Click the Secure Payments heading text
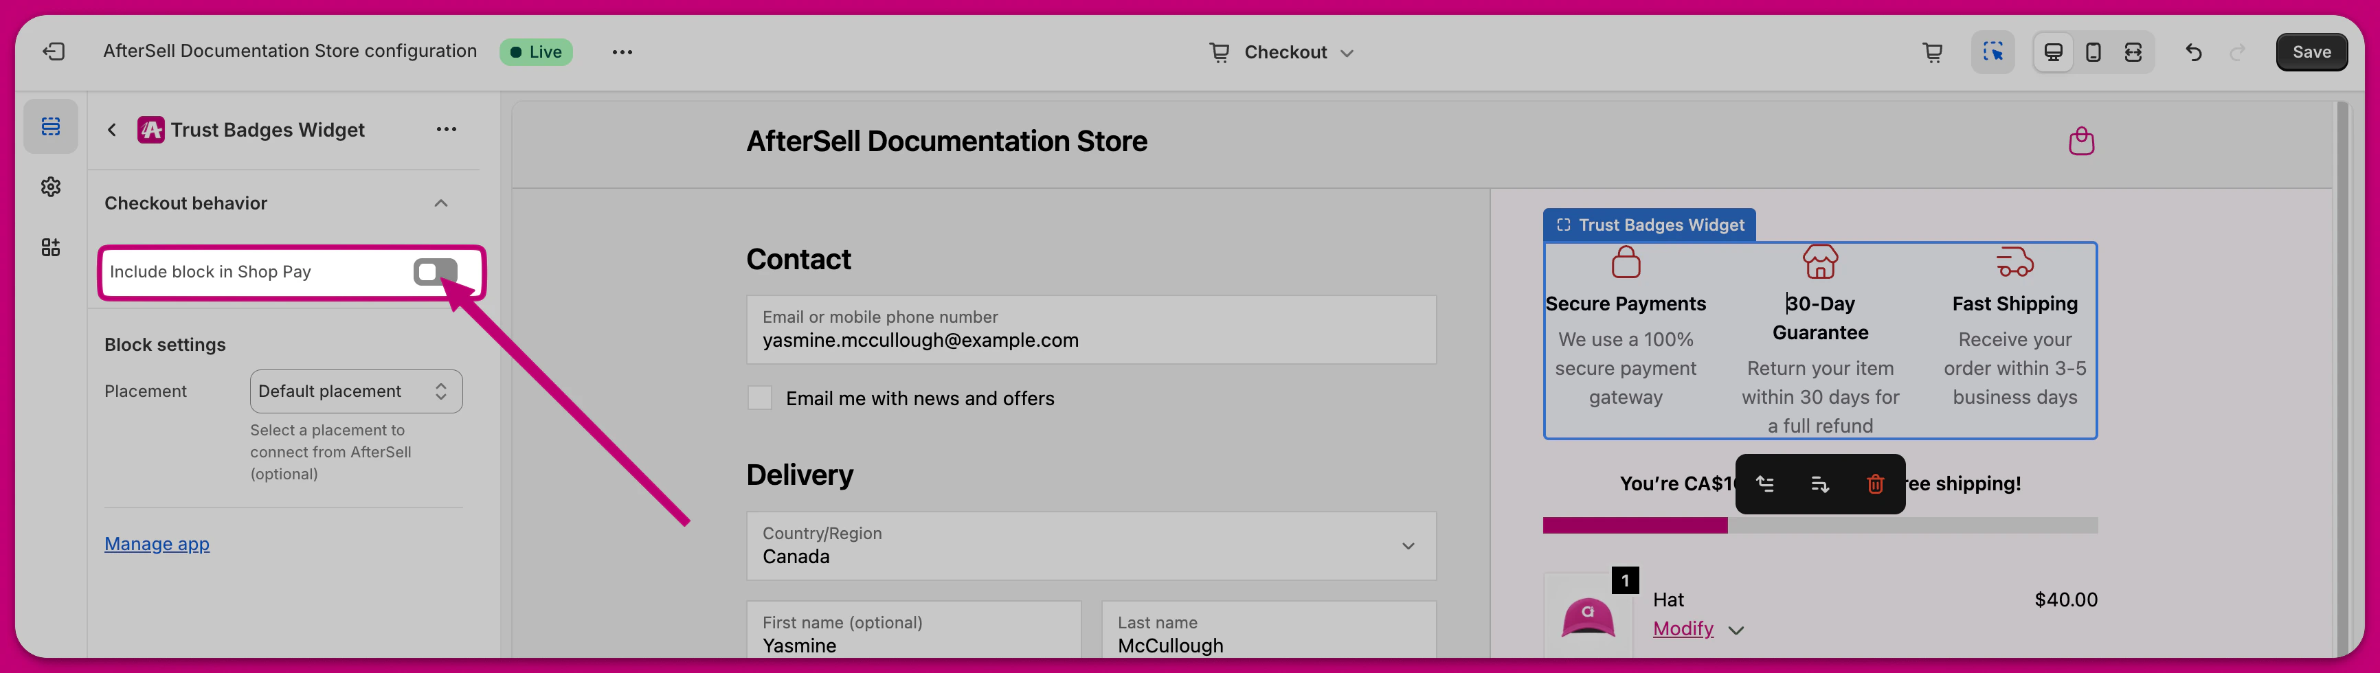 1625,304
